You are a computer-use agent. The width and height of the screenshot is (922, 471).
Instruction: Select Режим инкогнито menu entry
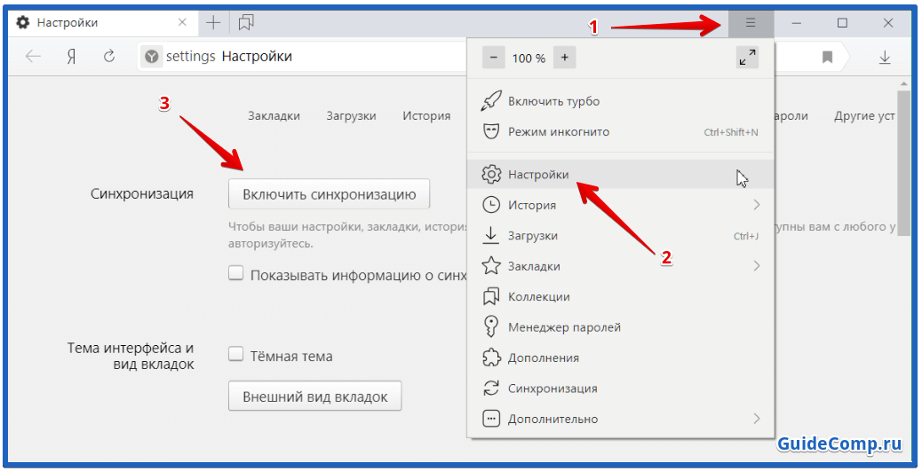(x=620, y=131)
